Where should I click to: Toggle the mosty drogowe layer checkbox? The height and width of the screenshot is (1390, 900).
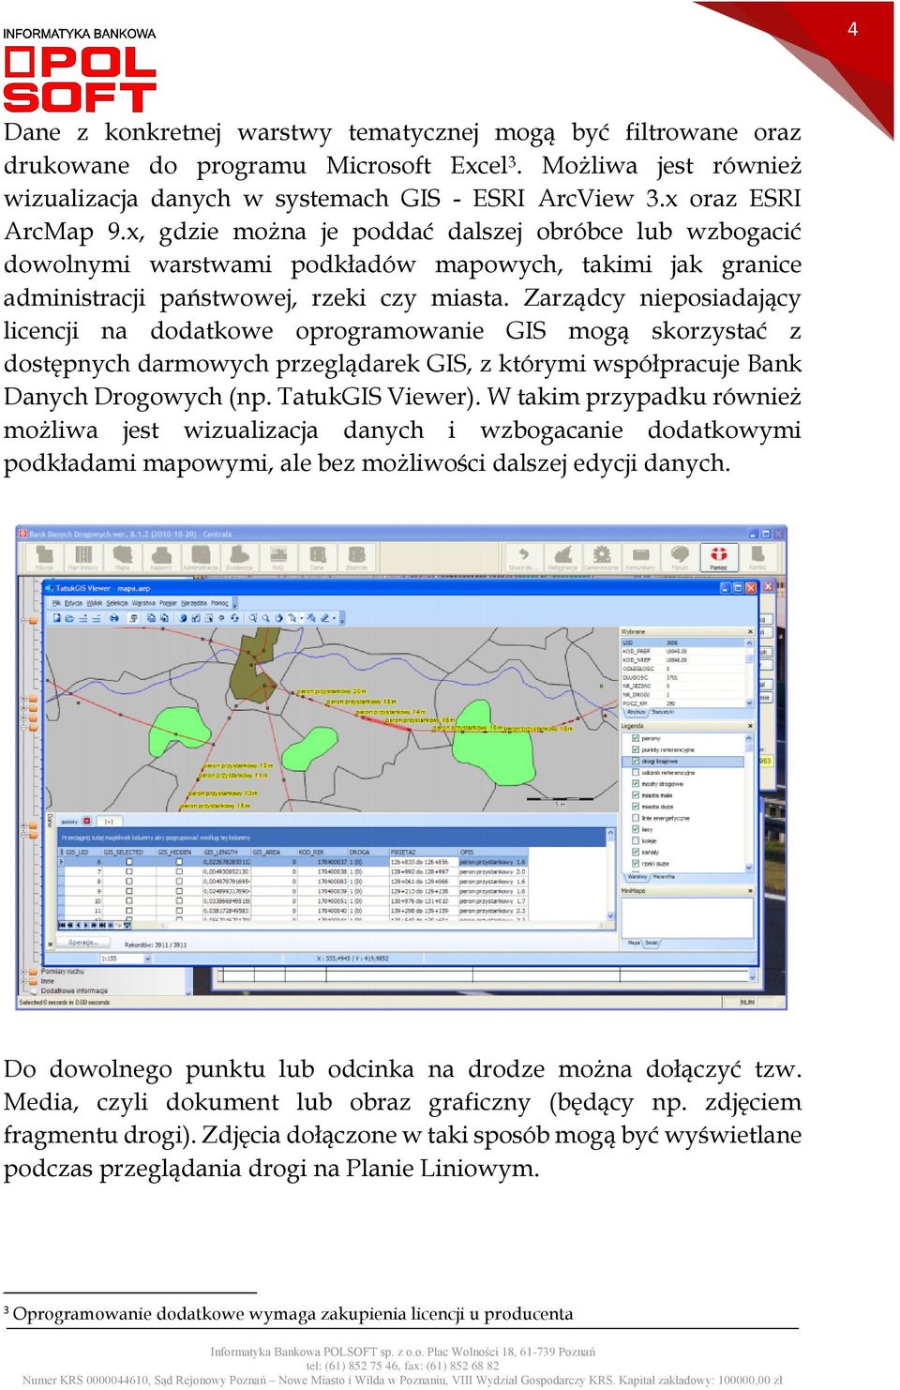point(636,783)
